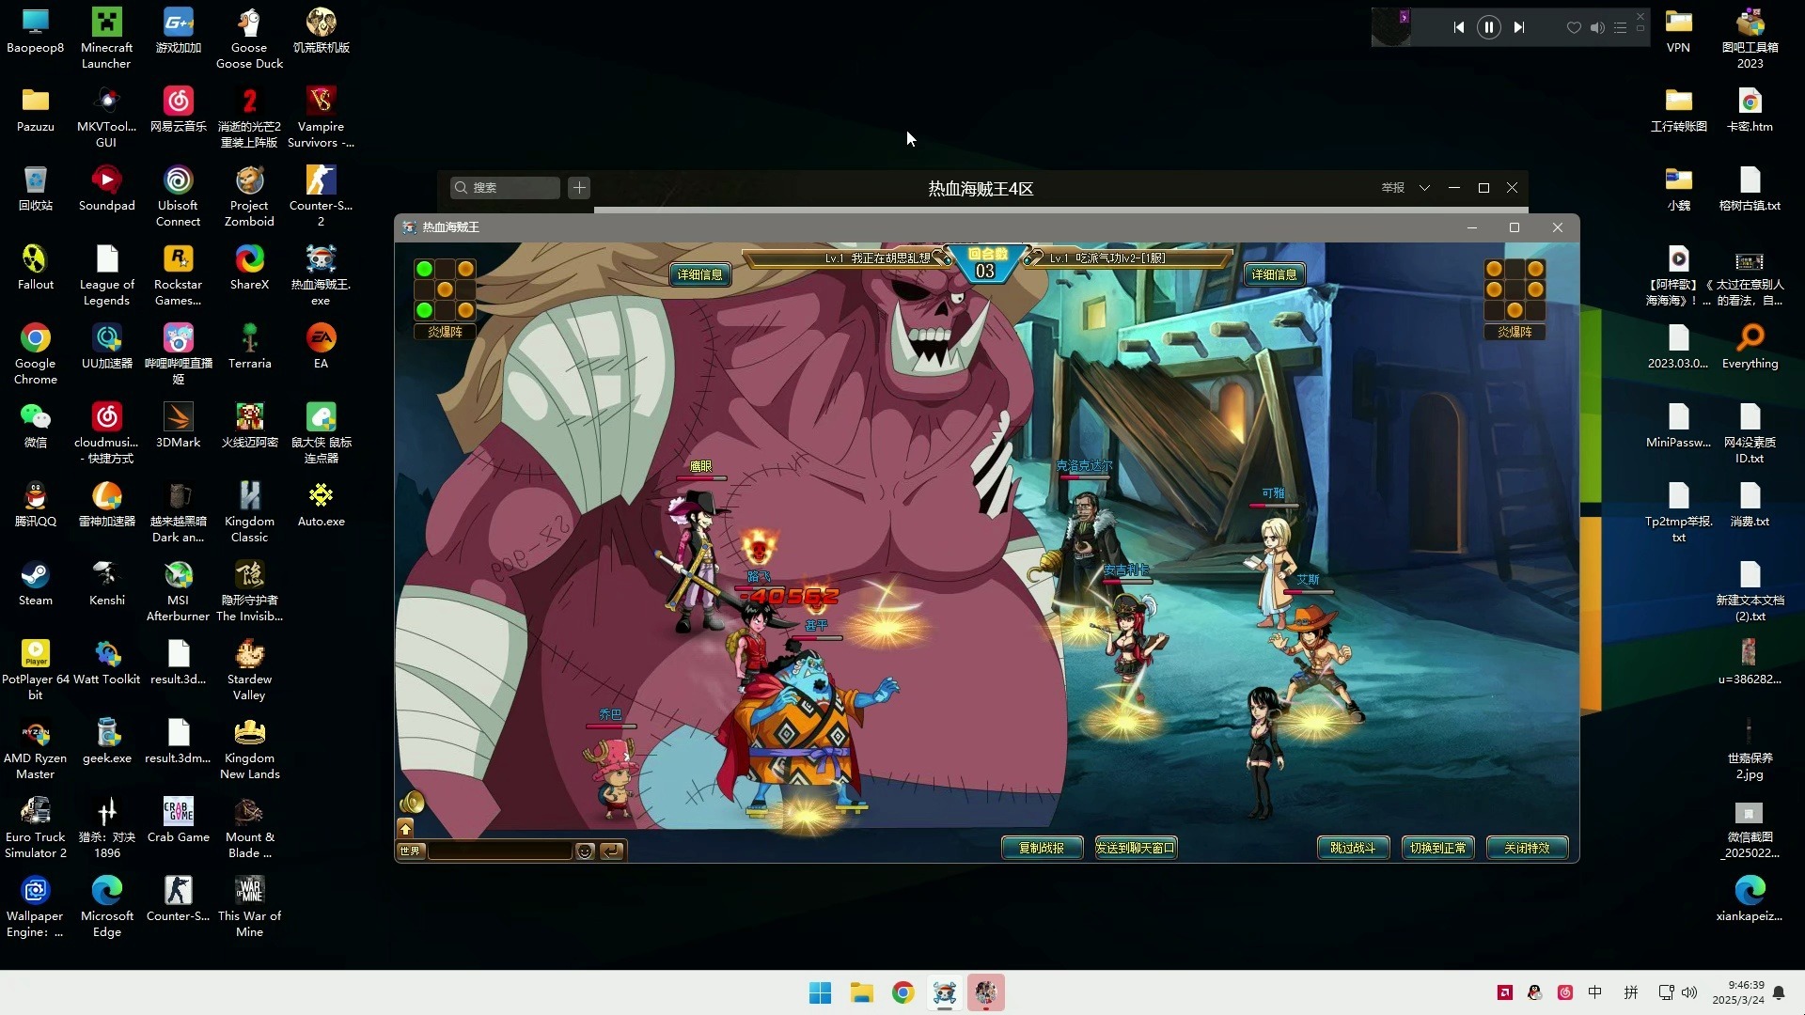Toggle mini player volume speaker

tap(1597, 27)
